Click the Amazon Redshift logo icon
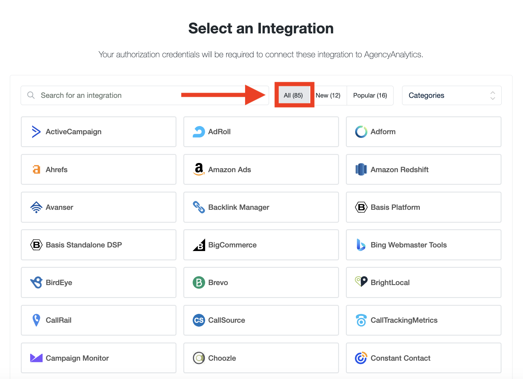The height and width of the screenshot is (379, 523). click(361, 169)
